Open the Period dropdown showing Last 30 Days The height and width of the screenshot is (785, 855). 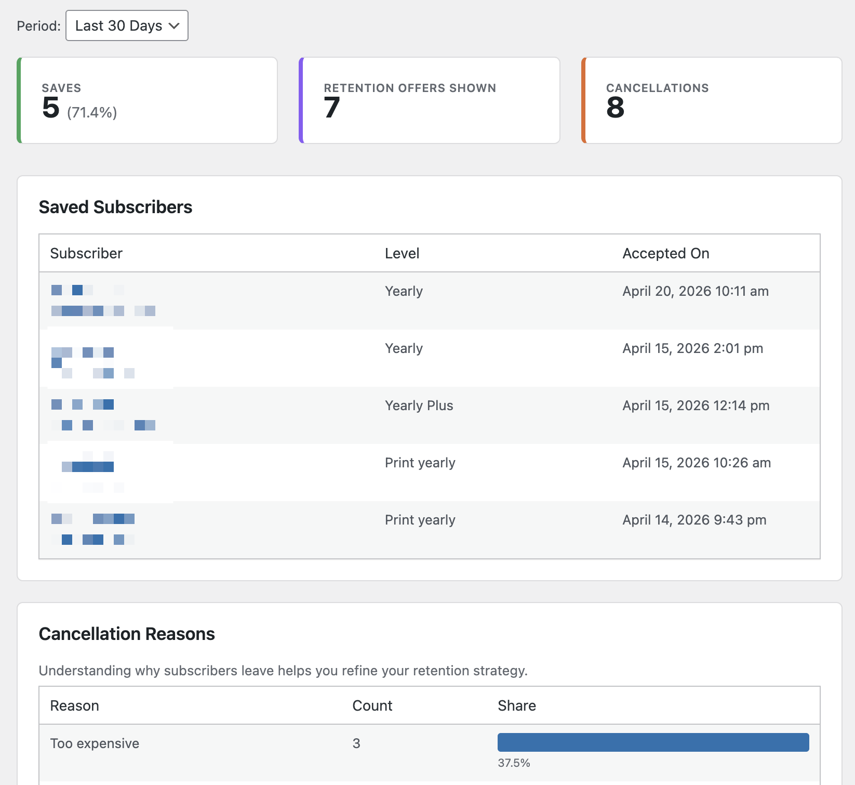(x=127, y=25)
